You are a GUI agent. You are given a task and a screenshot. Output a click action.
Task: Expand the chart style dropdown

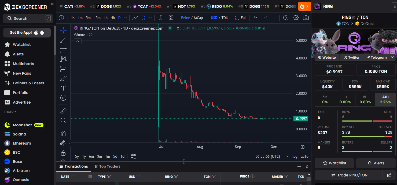(150, 18)
